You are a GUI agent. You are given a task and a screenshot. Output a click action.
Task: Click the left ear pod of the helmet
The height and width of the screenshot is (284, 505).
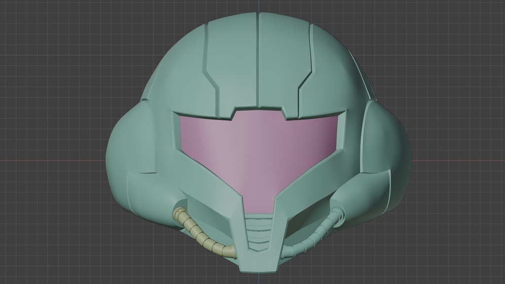tap(133, 148)
